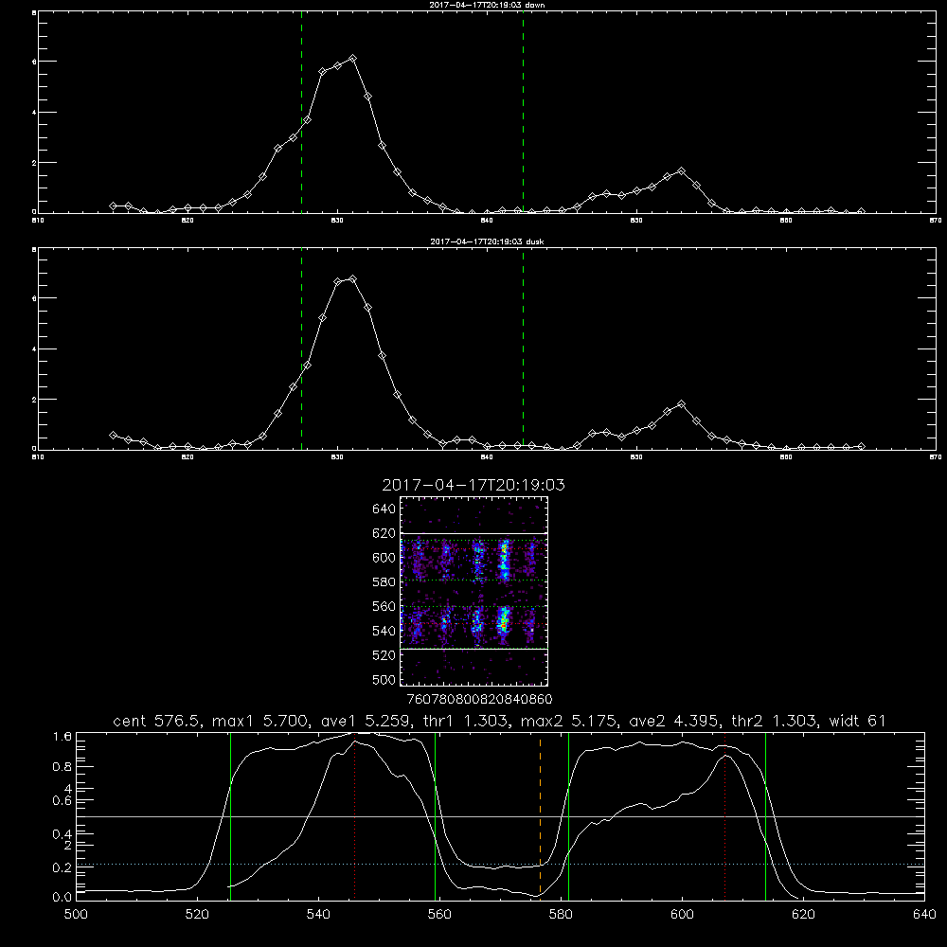The height and width of the screenshot is (947, 947).
Task: Click the timestamp title above the spectral image
Action: coord(473,485)
